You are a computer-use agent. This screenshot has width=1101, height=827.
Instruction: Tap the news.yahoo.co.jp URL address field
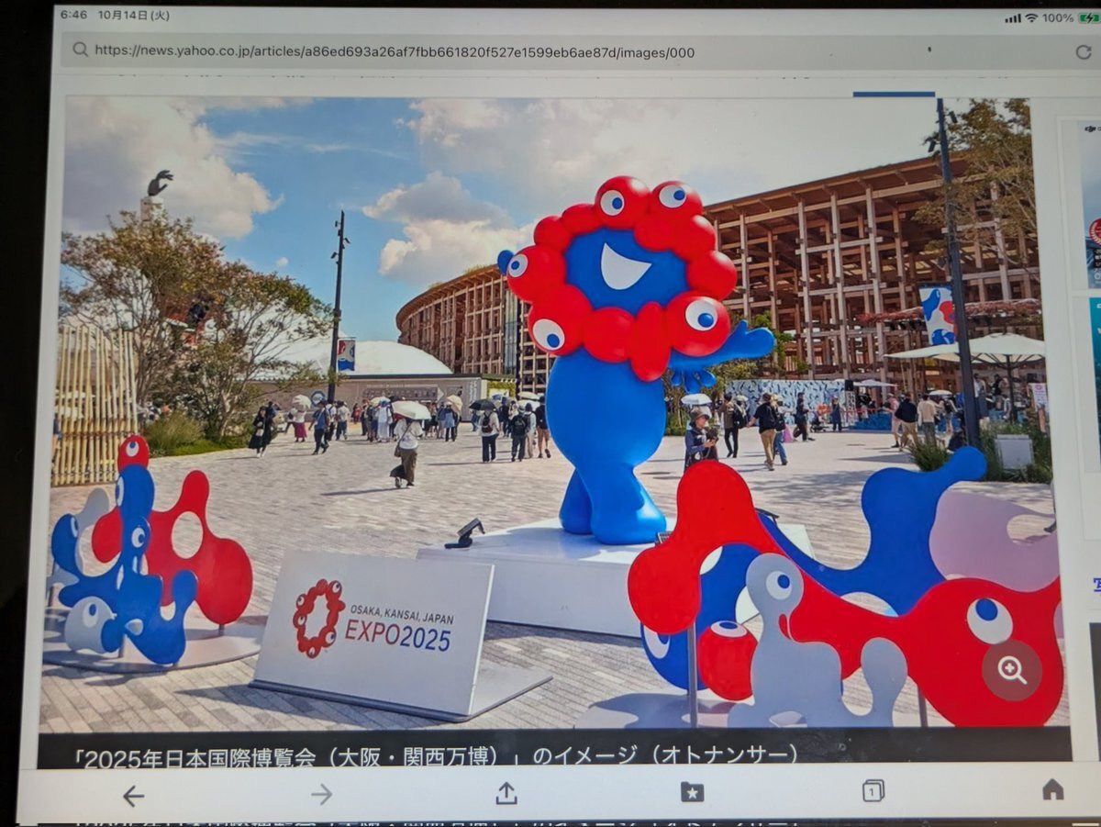coord(395,52)
